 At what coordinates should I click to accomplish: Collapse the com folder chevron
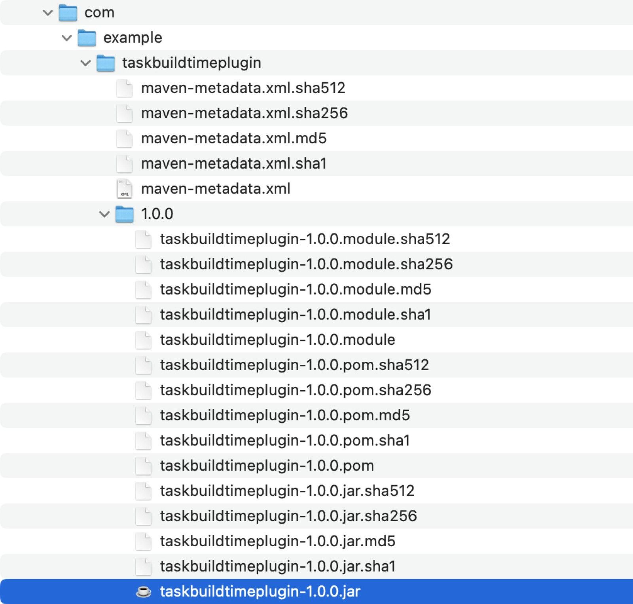tap(48, 13)
